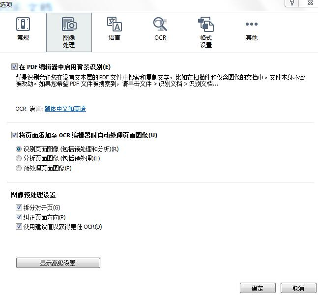Open the 格式设置 format settings icon
The height and width of the screenshot is (295, 318).
coord(206,25)
